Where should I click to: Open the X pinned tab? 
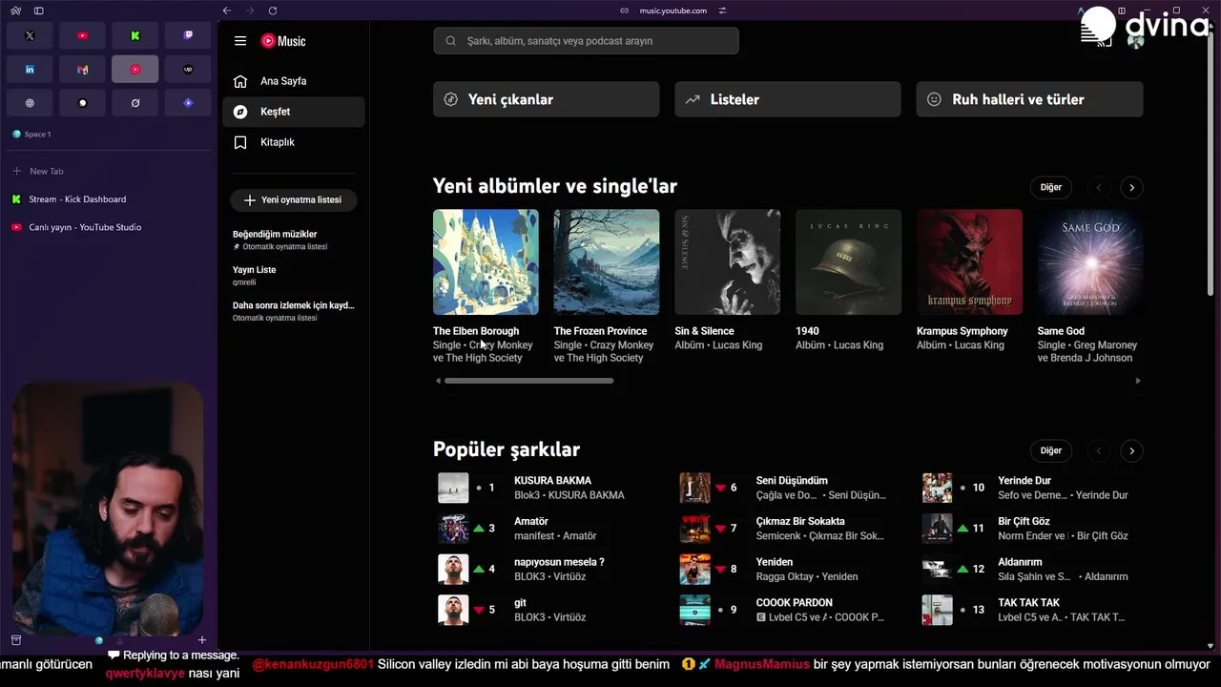(30, 35)
